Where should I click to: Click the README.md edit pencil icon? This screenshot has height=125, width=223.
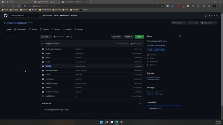[x=140, y=103]
